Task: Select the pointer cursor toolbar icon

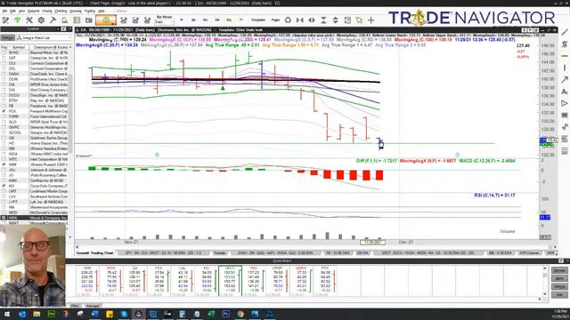Action: (x=359, y=20)
